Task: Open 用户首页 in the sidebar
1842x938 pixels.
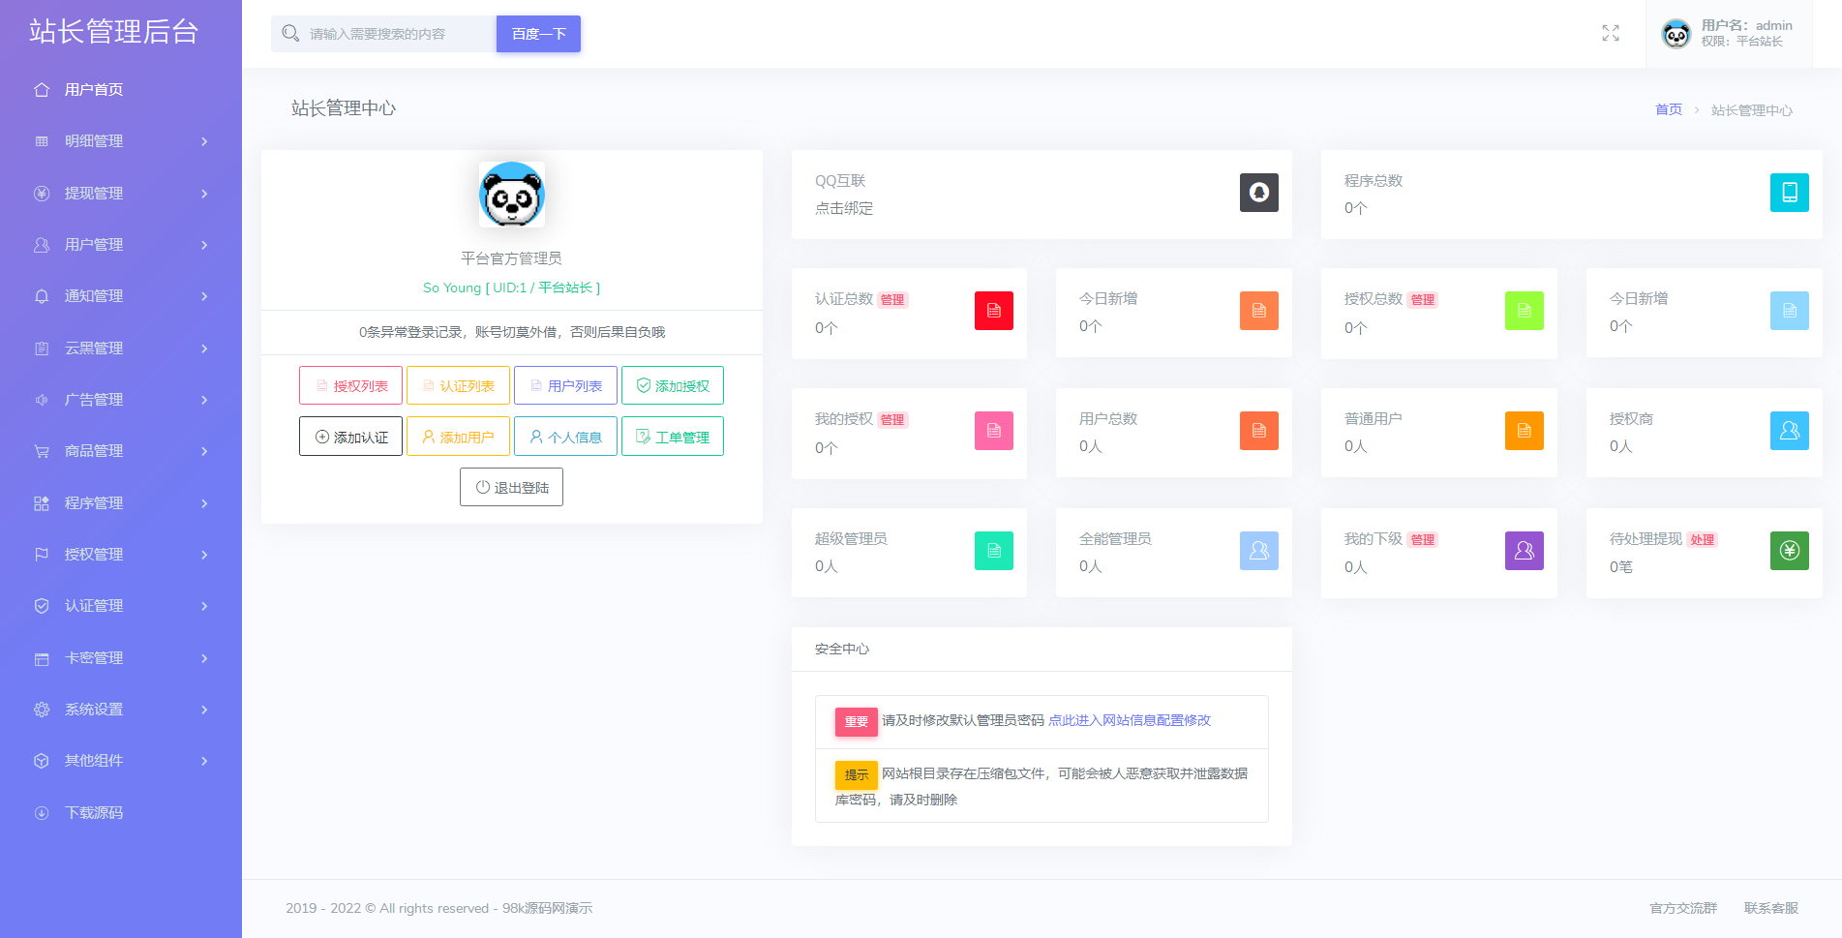Action: pos(94,90)
